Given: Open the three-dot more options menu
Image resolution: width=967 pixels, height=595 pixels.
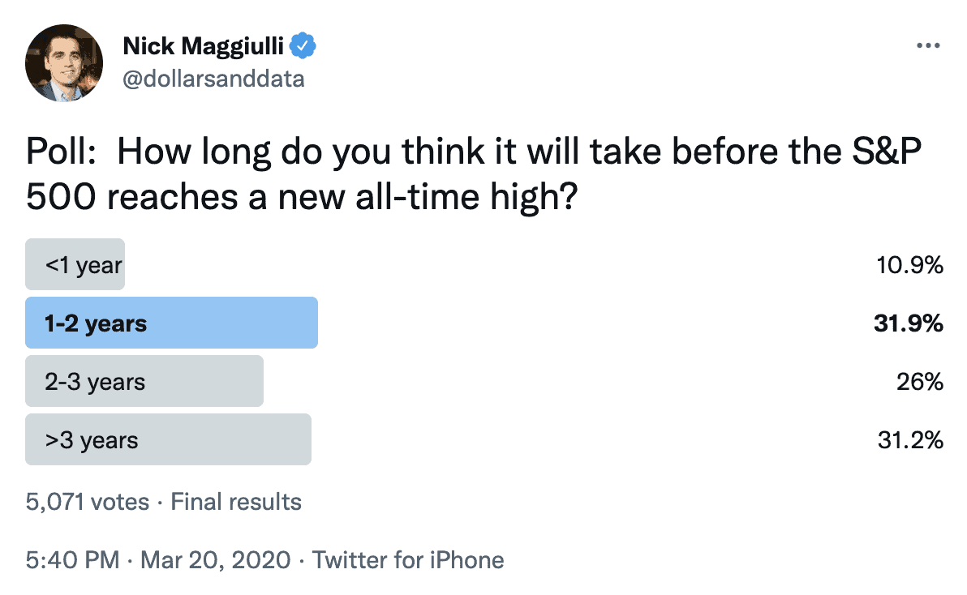Looking at the screenshot, I should point(927,45).
